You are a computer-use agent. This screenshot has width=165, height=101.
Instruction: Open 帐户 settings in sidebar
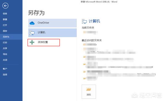coord(5,69)
